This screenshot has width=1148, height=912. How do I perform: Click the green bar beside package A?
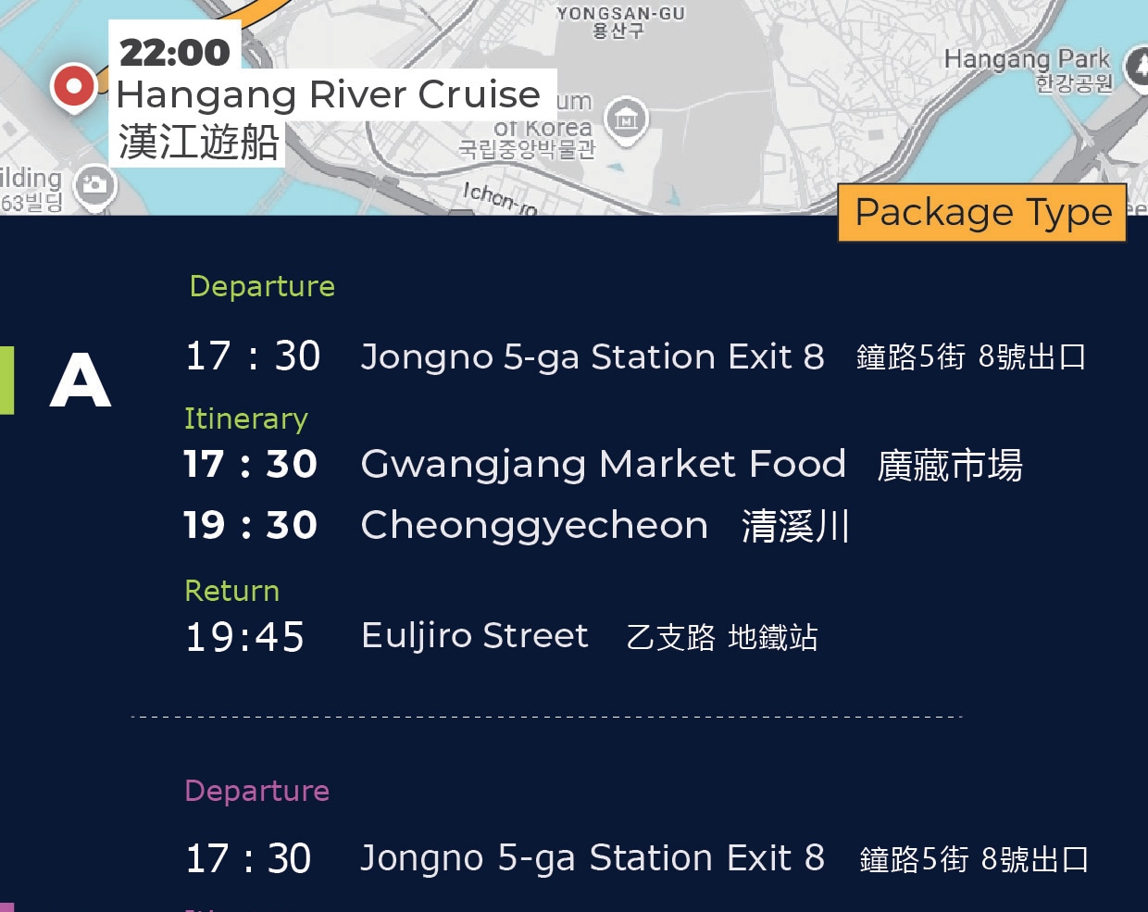point(6,380)
